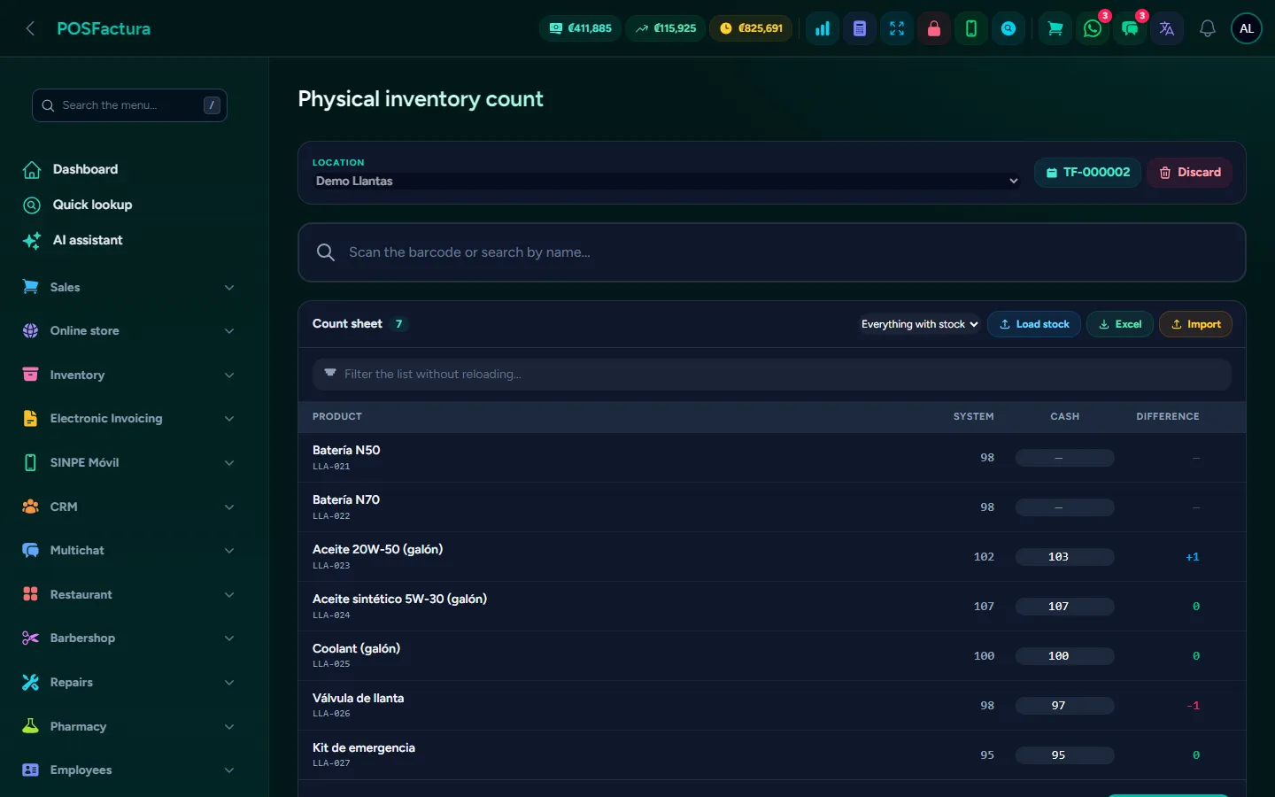Focus the Search the menu field

tap(129, 105)
